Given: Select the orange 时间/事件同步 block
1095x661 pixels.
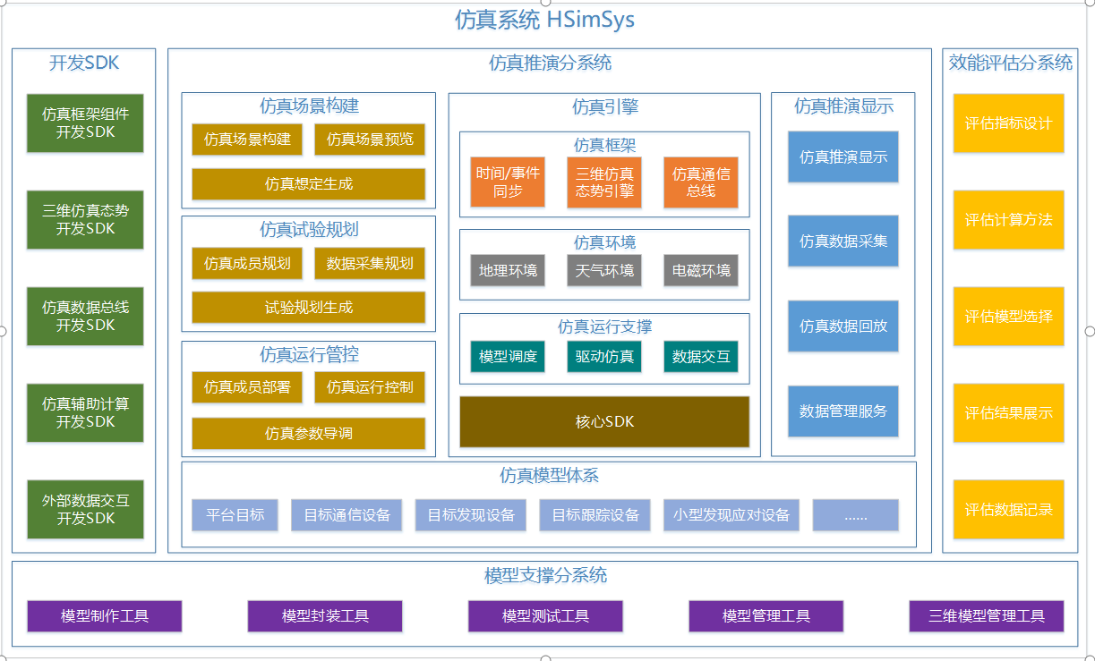Looking at the screenshot, I should [508, 182].
